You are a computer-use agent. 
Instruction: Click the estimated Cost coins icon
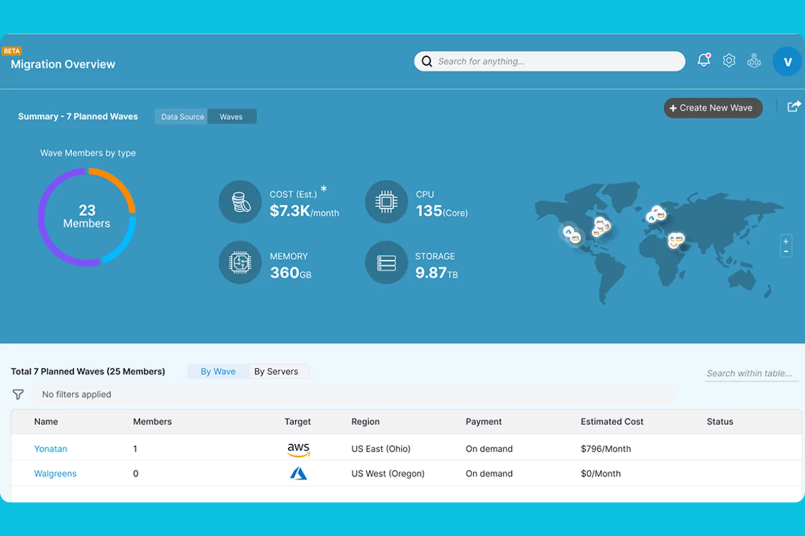[x=240, y=201]
